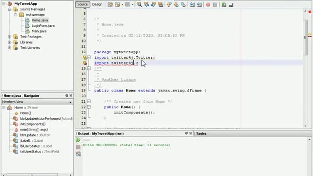This screenshot has height=176, width=313.
Task: Jump to Previous Bookmark icon
Action: (x=169, y=4)
